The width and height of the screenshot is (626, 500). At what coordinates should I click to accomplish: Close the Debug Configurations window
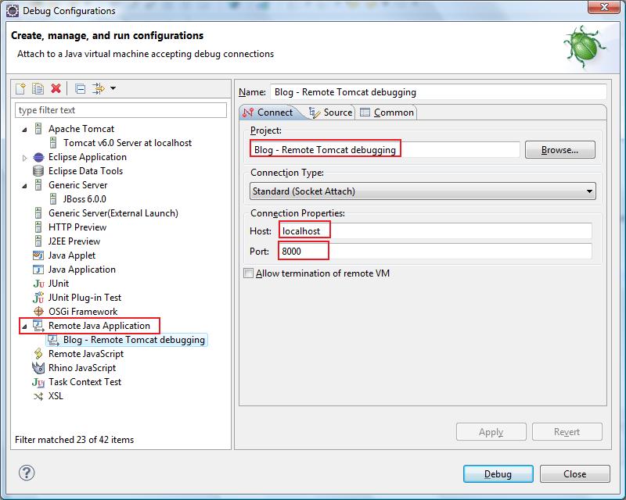pos(604,7)
